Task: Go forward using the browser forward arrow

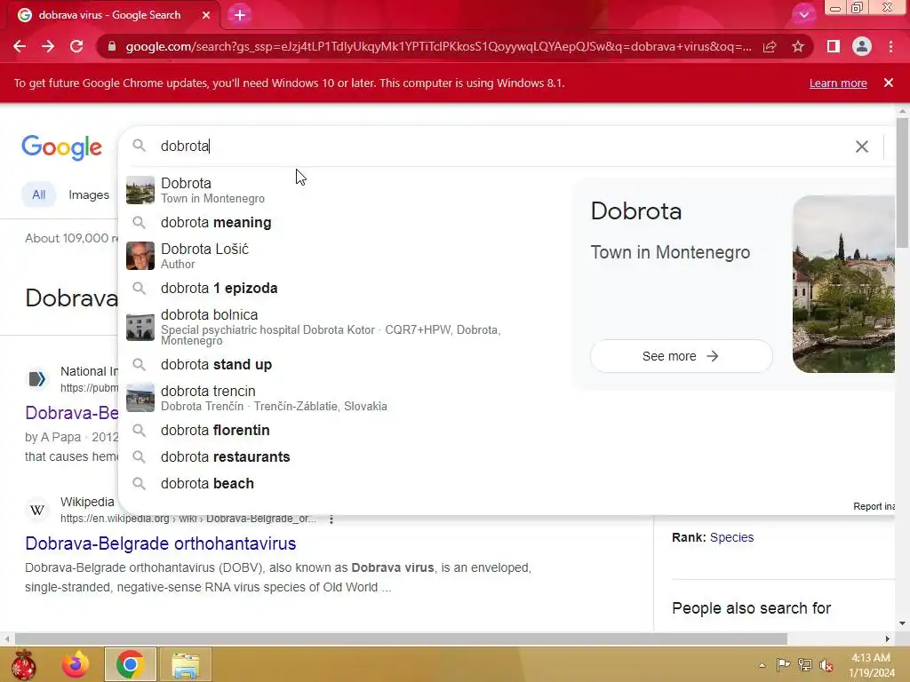Action: click(x=48, y=46)
